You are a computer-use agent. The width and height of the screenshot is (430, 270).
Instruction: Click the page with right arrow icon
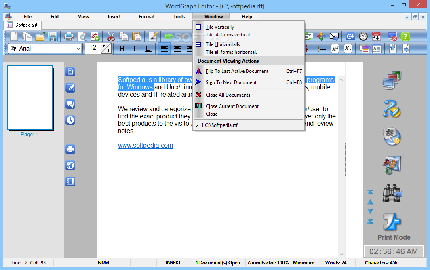(x=406, y=49)
